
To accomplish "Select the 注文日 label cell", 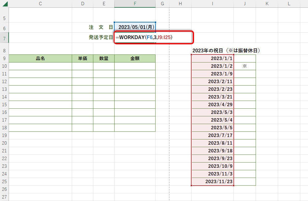I will [101, 27].
